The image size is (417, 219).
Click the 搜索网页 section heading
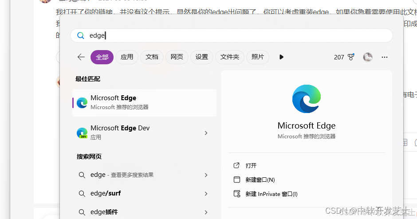[89, 156]
